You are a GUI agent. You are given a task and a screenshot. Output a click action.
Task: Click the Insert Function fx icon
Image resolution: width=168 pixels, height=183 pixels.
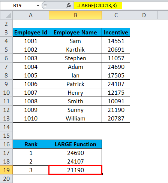pos(69,6)
